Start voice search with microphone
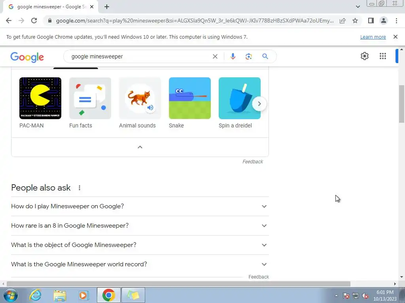 click(x=233, y=56)
